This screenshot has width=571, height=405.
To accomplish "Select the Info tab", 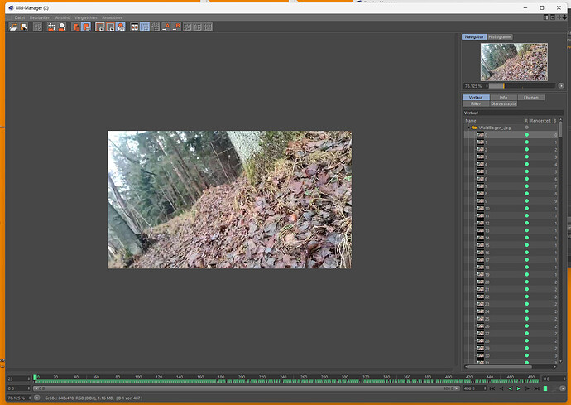I will (x=504, y=98).
